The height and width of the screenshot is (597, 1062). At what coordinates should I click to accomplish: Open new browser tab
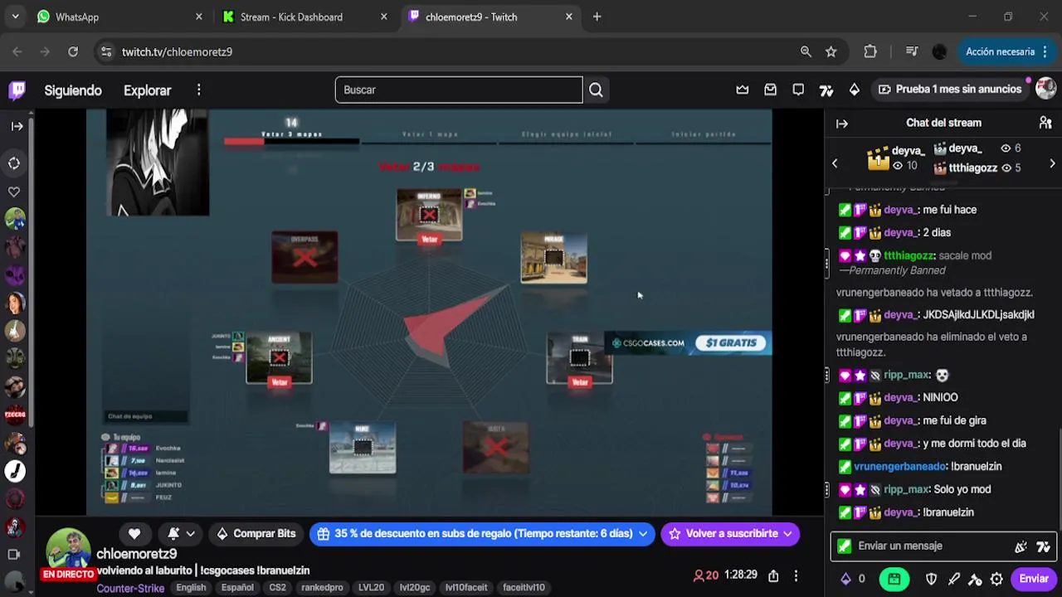pos(597,17)
